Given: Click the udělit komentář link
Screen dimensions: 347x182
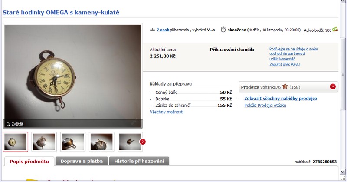Looking at the screenshot, I should click(282, 59).
